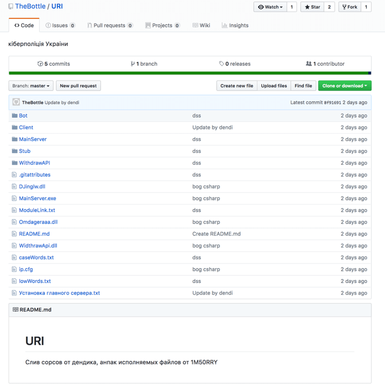This screenshot has width=385, height=391.
Task: Click the .gitattributes file icon
Action: pos(14,175)
